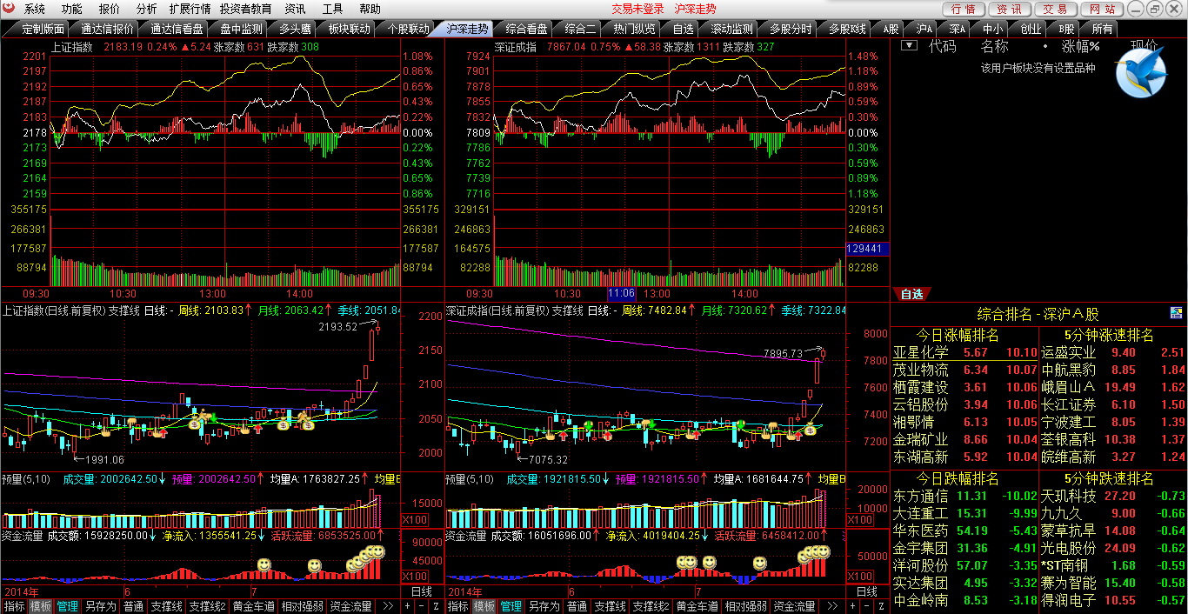The height and width of the screenshot is (614, 1188).
Task: Click the 网站 button at top right
Action: tap(1102, 9)
